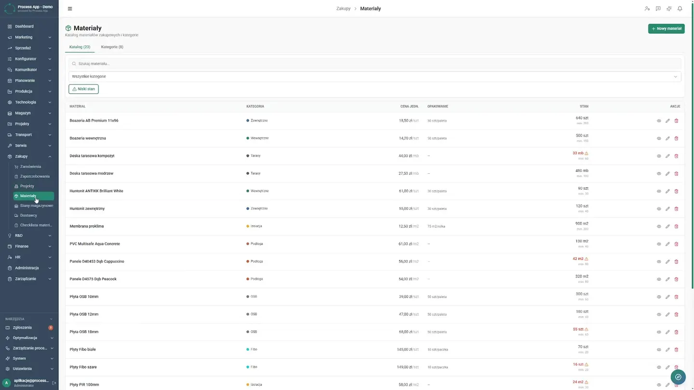
Task: Click the Stan column header
Action: pyautogui.click(x=584, y=106)
